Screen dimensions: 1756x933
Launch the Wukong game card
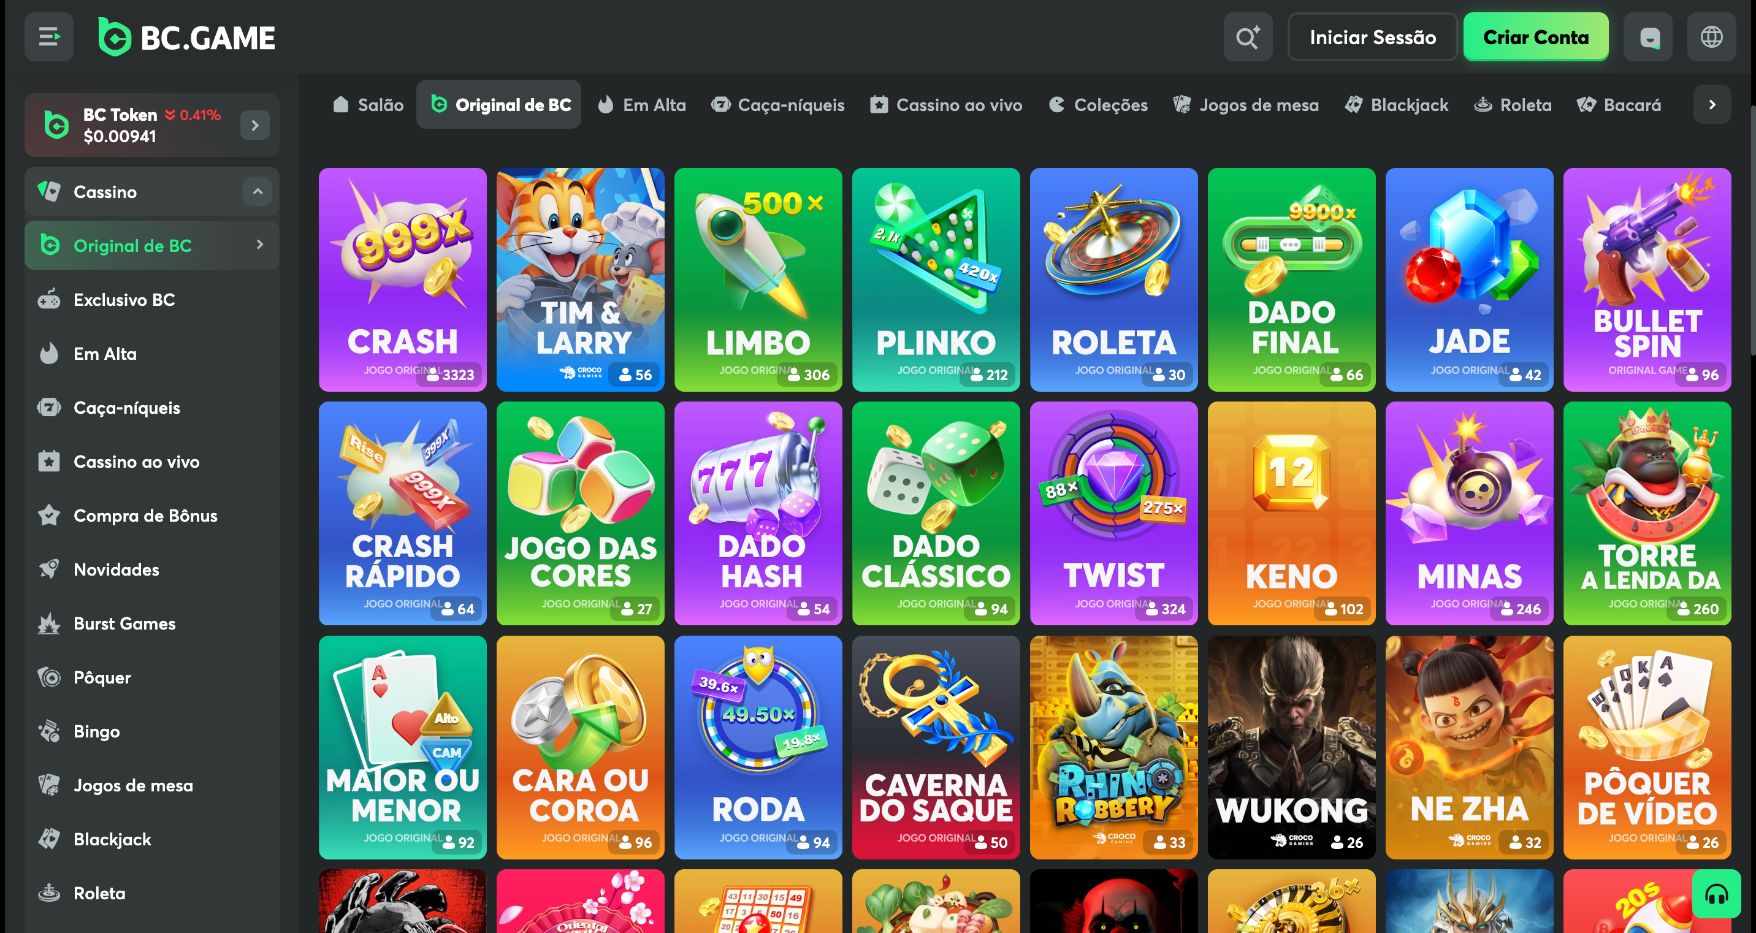[x=1292, y=748]
